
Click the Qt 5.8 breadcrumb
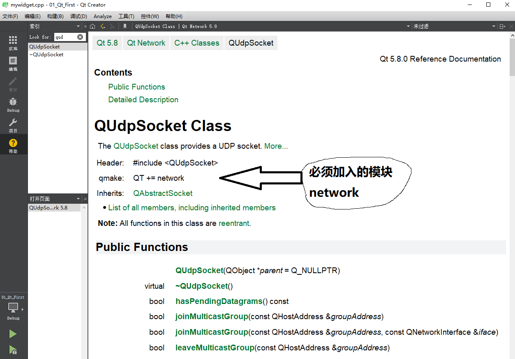107,43
